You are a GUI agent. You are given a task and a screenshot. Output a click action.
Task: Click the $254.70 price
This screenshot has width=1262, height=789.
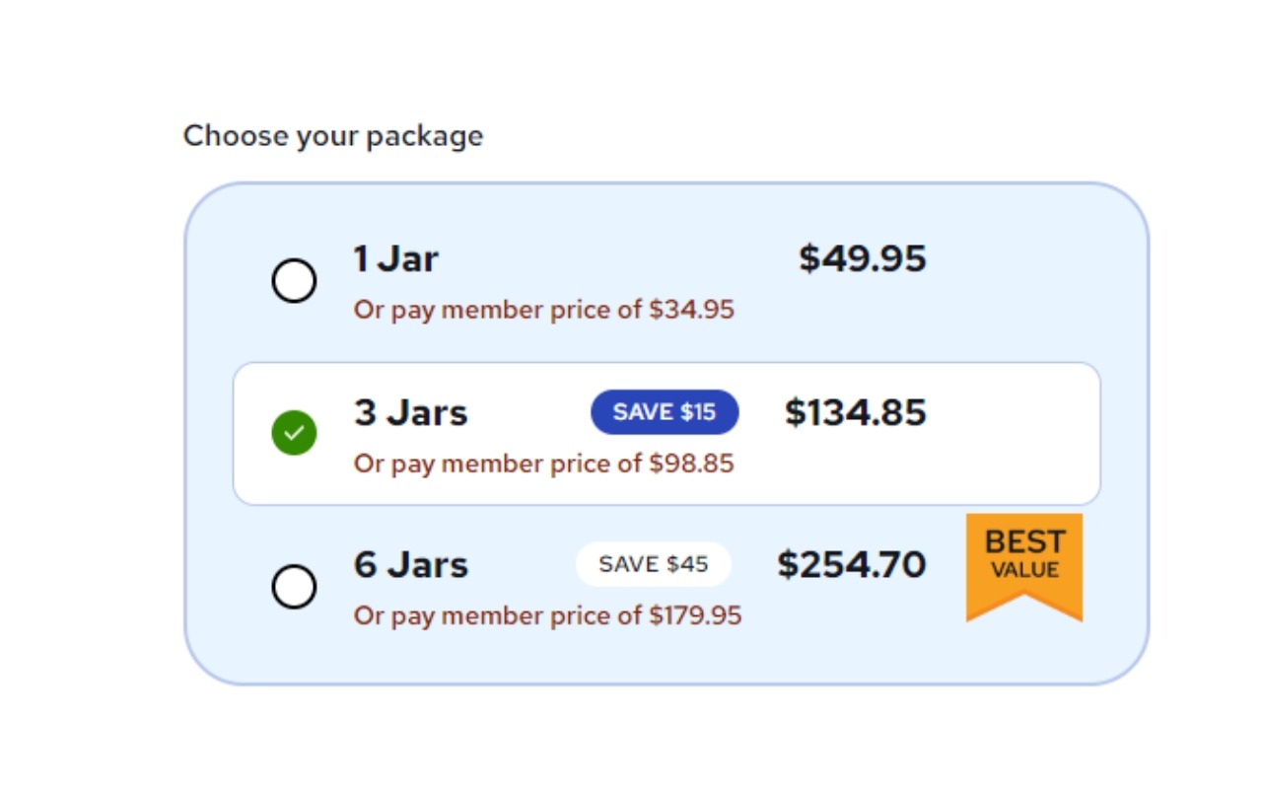pos(851,565)
